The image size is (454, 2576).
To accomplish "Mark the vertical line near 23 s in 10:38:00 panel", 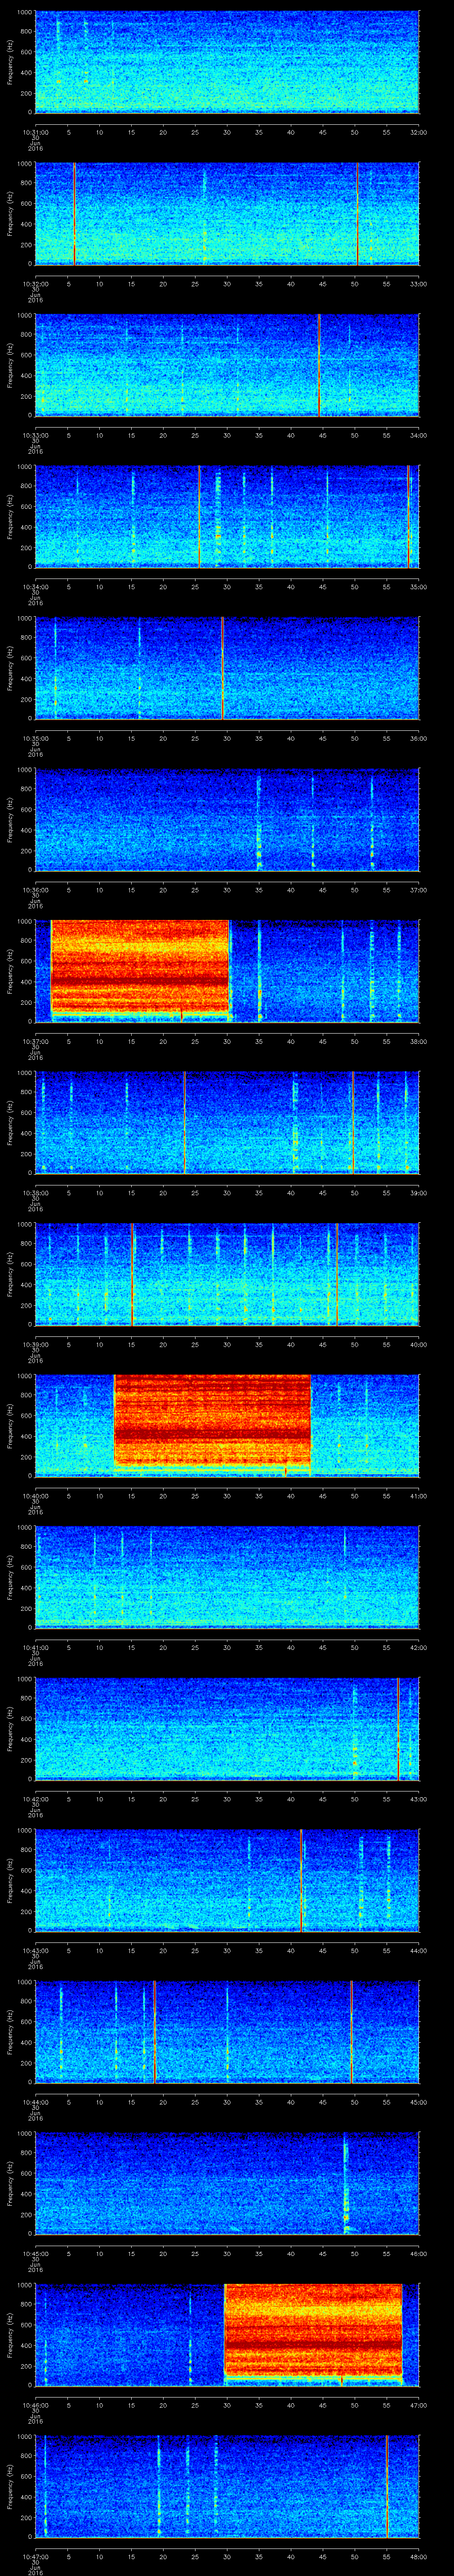I will point(184,1122).
